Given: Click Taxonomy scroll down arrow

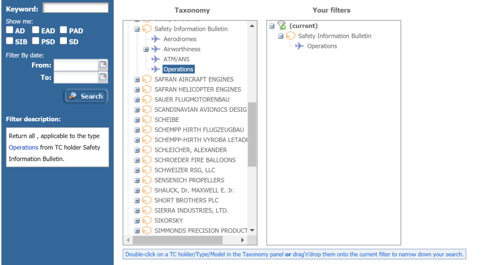Looking at the screenshot, I should click(252, 230).
